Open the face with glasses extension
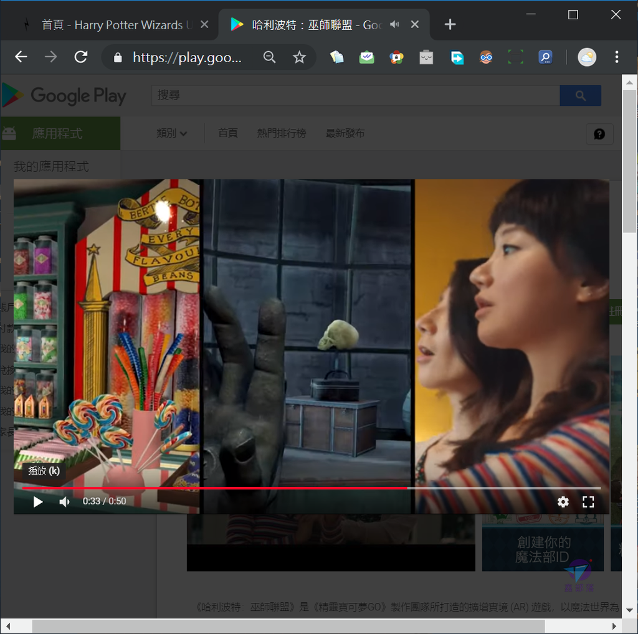This screenshot has width=638, height=634. [x=486, y=57]
